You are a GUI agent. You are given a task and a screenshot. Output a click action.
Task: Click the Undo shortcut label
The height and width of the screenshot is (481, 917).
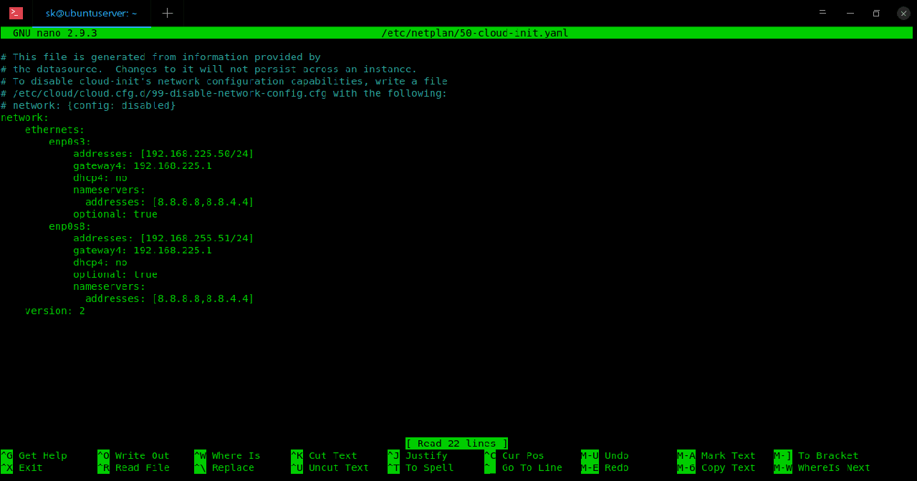tap(616, 456)
